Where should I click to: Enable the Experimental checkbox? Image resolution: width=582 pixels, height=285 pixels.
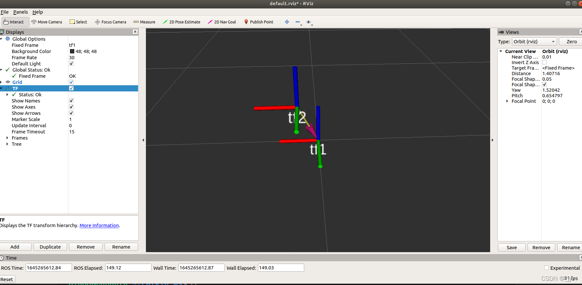(x=547, y=268)
